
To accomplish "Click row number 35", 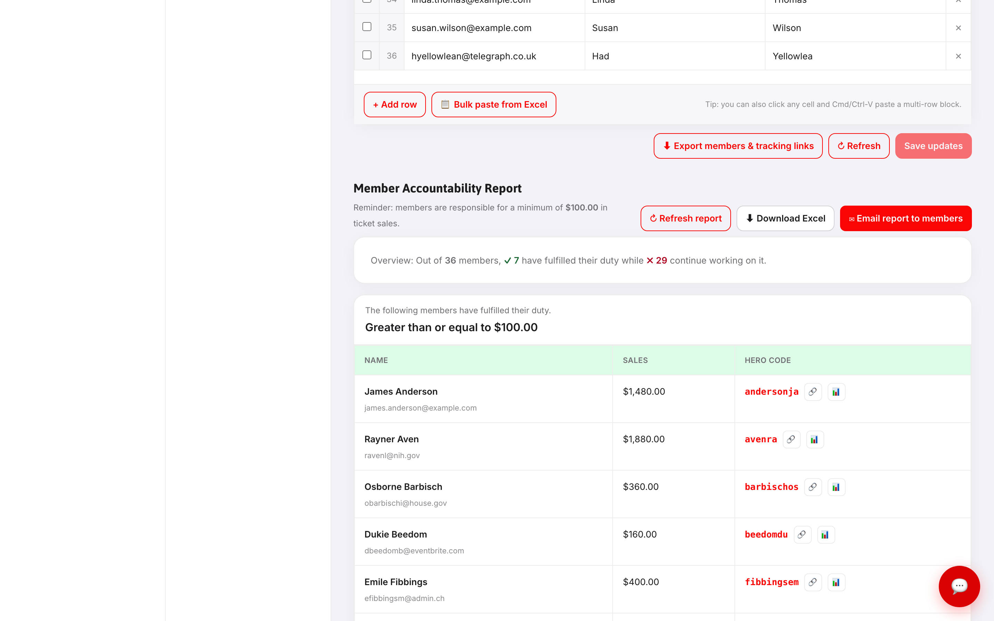I will 391,28.
